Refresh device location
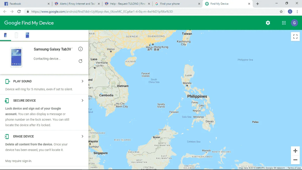The height and width of the screenshot is (170, 302). click(x=81, y=61)
